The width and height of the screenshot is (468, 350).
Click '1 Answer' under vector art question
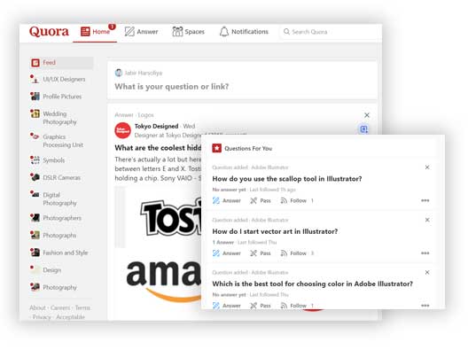[x=223, y=242]
